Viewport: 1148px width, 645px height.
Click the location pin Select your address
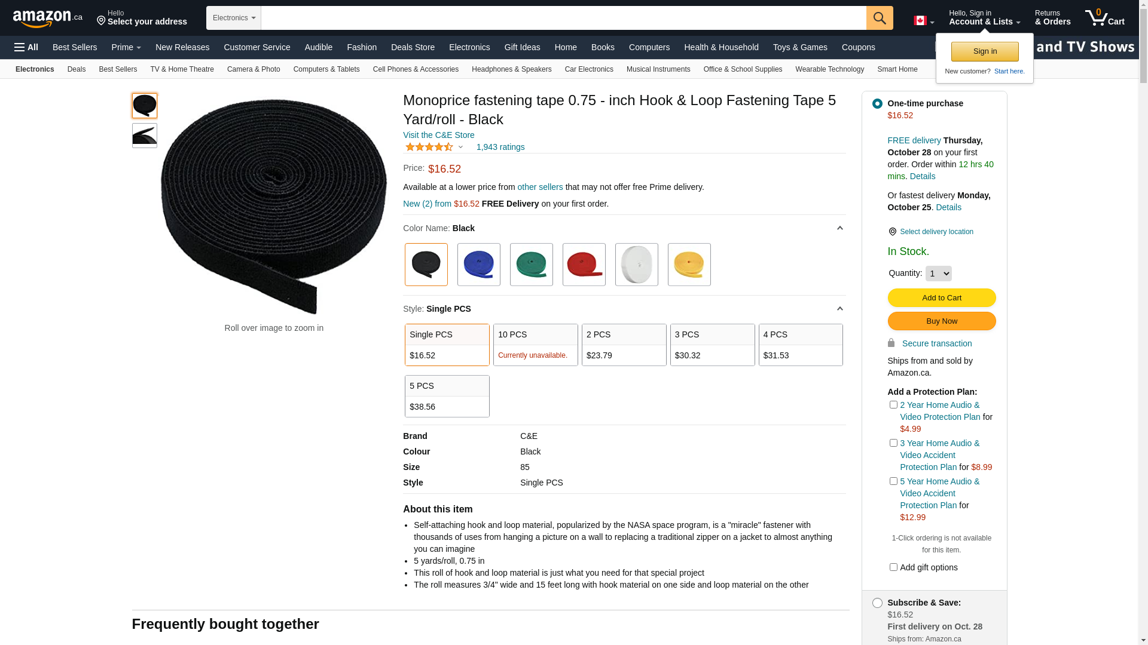(142, 18)
